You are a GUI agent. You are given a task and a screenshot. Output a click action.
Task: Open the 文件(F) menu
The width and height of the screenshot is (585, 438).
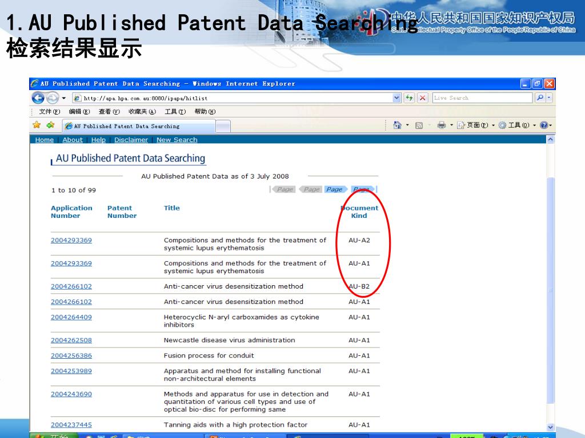click(x=49, y=111)
